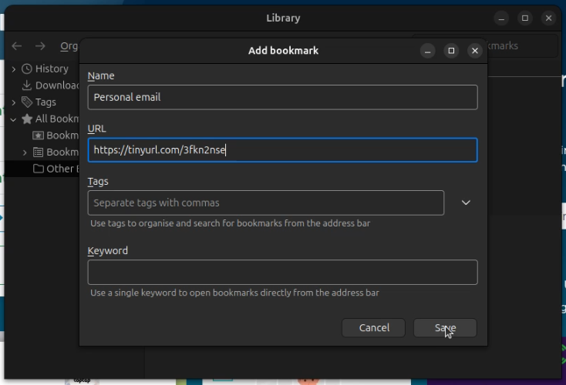
Task: Go forward in Library window
Action: (x=40, y=46)
